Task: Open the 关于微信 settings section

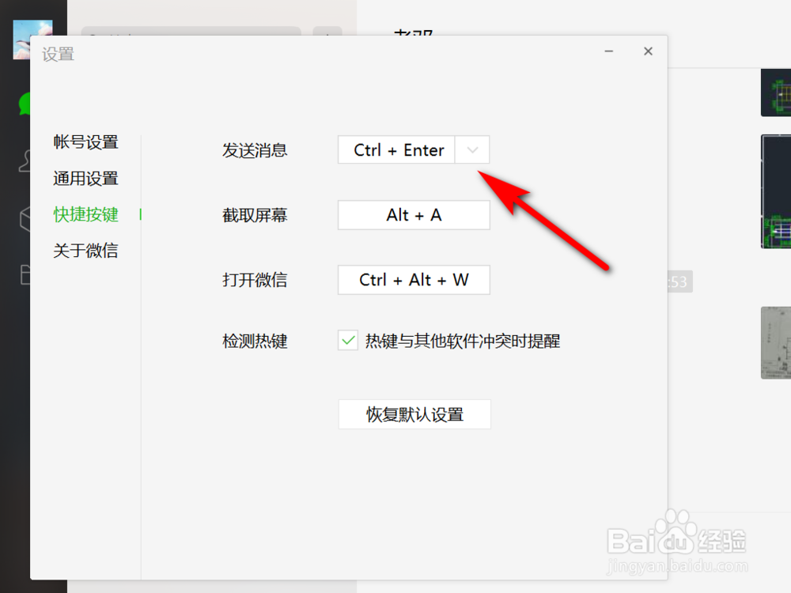Action: point(84,250)
